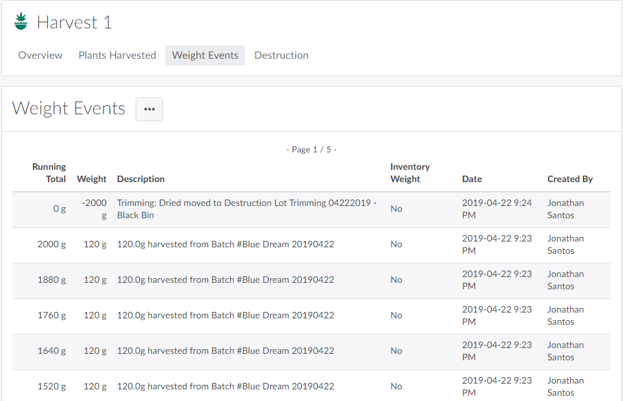
Task: Click the -2000 g weight cell
Action: point(95,209)
